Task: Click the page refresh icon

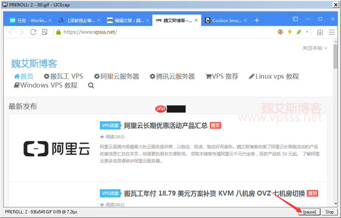Action: [33, 32]
